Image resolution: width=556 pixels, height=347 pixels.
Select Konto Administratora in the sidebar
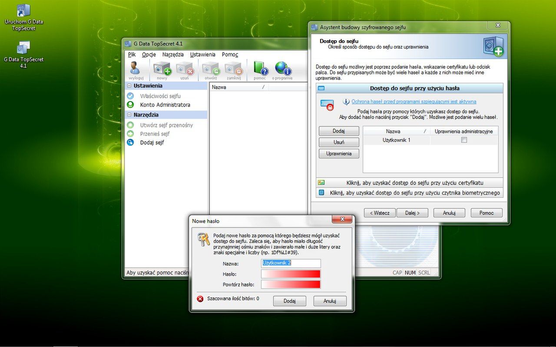[x=165, y=105]
